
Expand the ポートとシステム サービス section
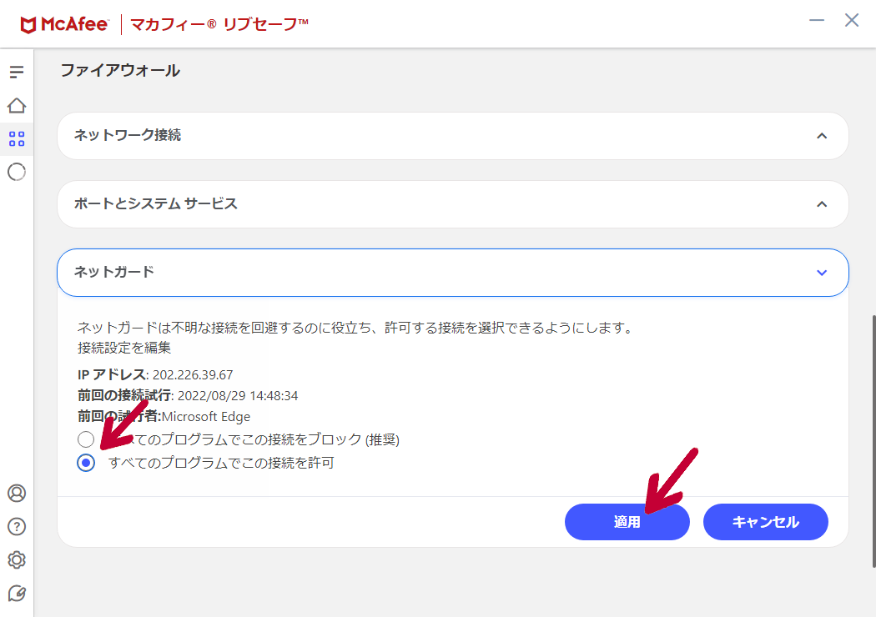pyautogui.click(x=822, y=203)
